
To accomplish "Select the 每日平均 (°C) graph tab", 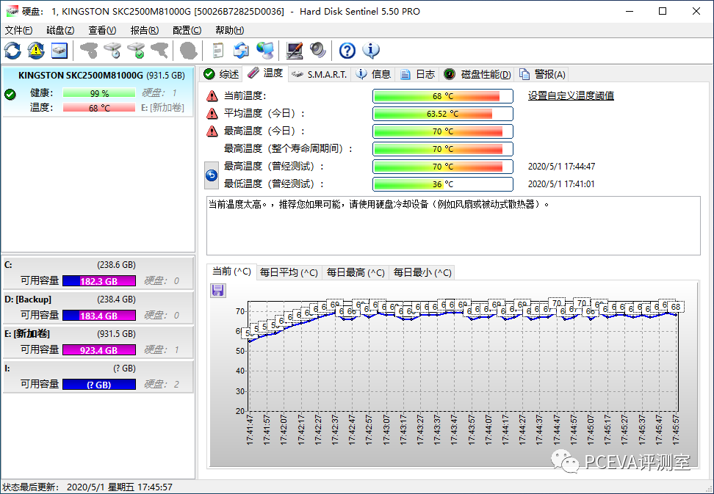I will (x=289, y=272).
